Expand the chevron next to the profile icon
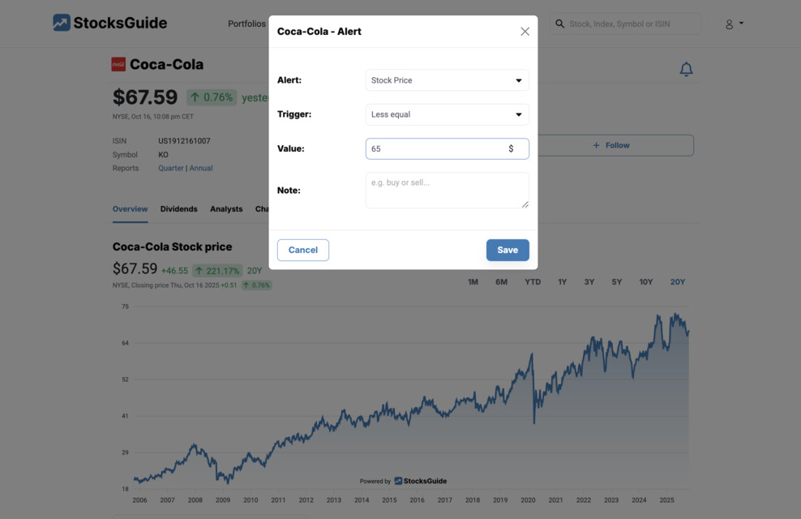This screenshot has height=519, width=801. [741, 24]
